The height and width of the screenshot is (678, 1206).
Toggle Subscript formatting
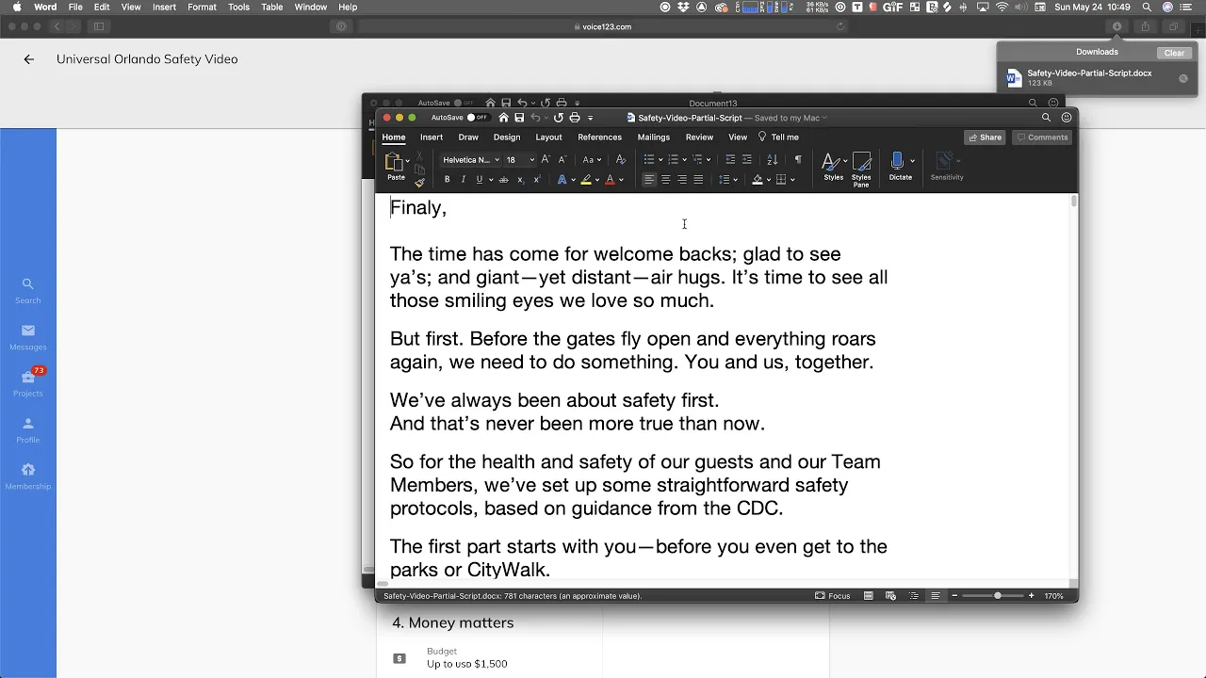(520, 180)
